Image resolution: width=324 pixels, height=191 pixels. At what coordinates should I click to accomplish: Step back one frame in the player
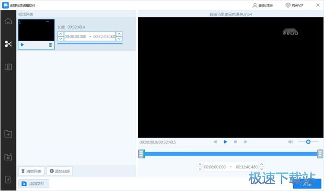[215, 142]
